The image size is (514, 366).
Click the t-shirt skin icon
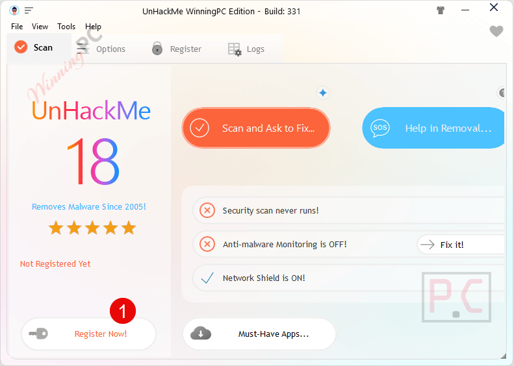click(x=440, y=10)
